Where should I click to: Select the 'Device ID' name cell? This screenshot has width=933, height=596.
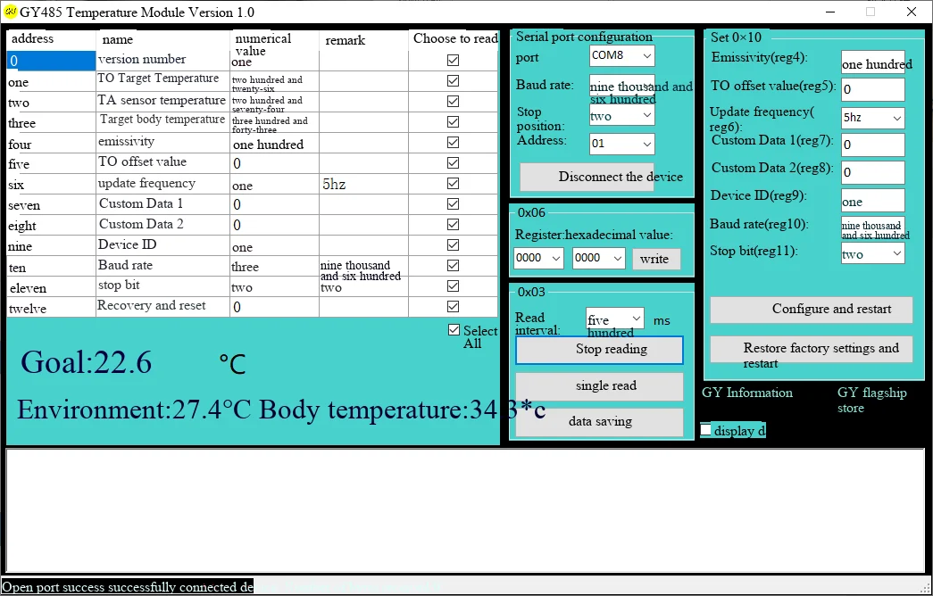(x=162, y=245)
